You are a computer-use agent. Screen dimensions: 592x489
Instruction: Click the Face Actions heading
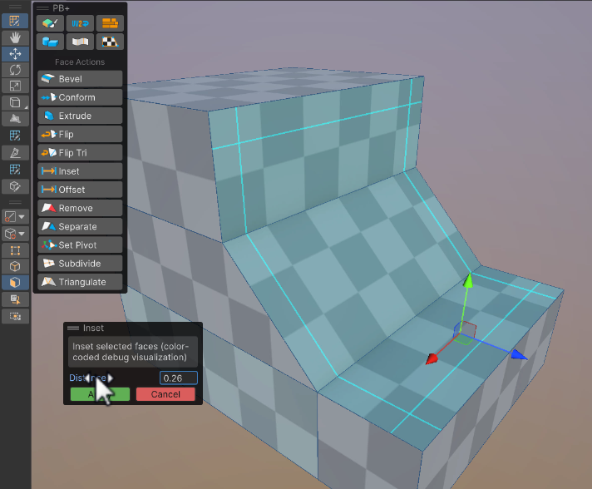[x=80, y=62]
